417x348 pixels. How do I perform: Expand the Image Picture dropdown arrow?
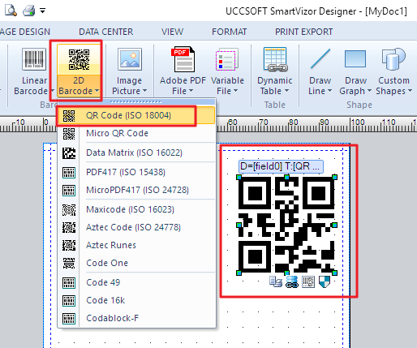(144, 91)
